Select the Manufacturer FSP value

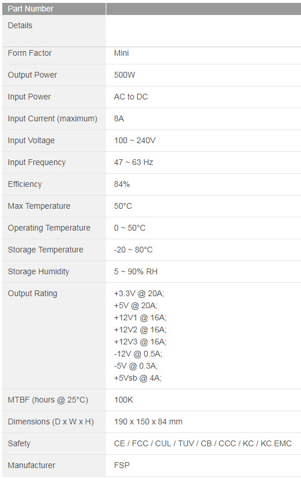click(x=122, y=465)
